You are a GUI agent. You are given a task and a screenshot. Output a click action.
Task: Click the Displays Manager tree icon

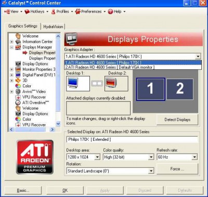(18, 47)
